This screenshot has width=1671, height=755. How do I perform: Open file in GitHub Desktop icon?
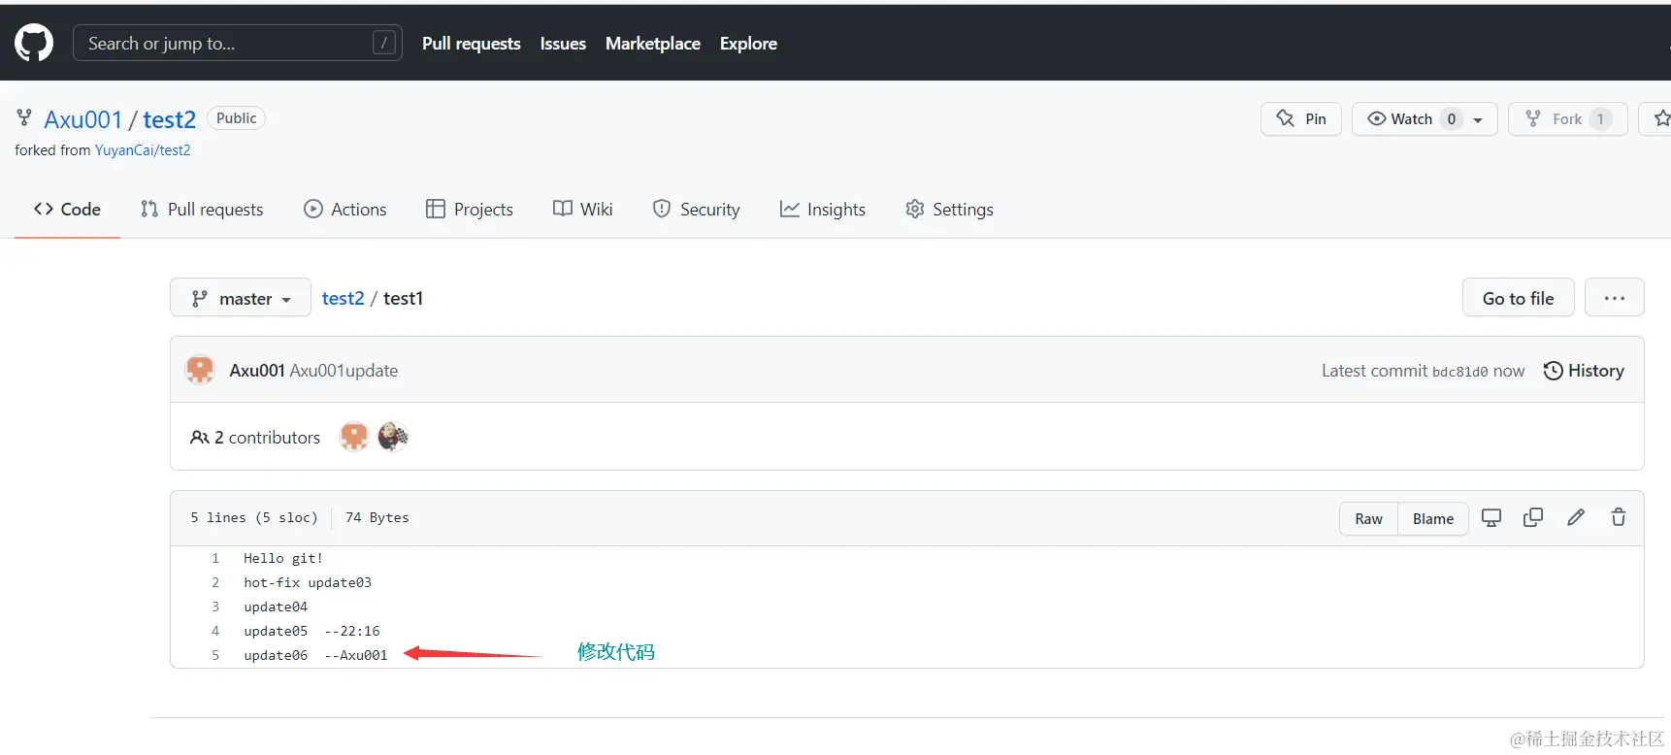[1491, 518]
